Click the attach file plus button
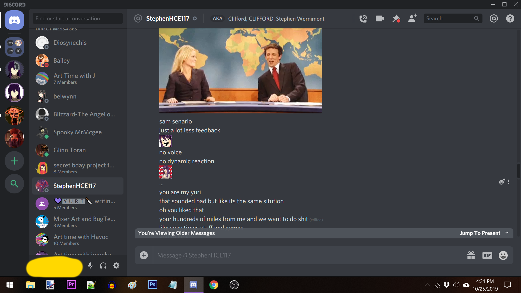 click(x=144, y=255)
